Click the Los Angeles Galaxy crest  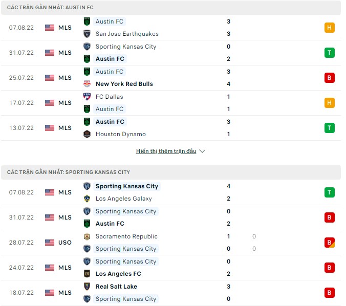pos(87,199)
